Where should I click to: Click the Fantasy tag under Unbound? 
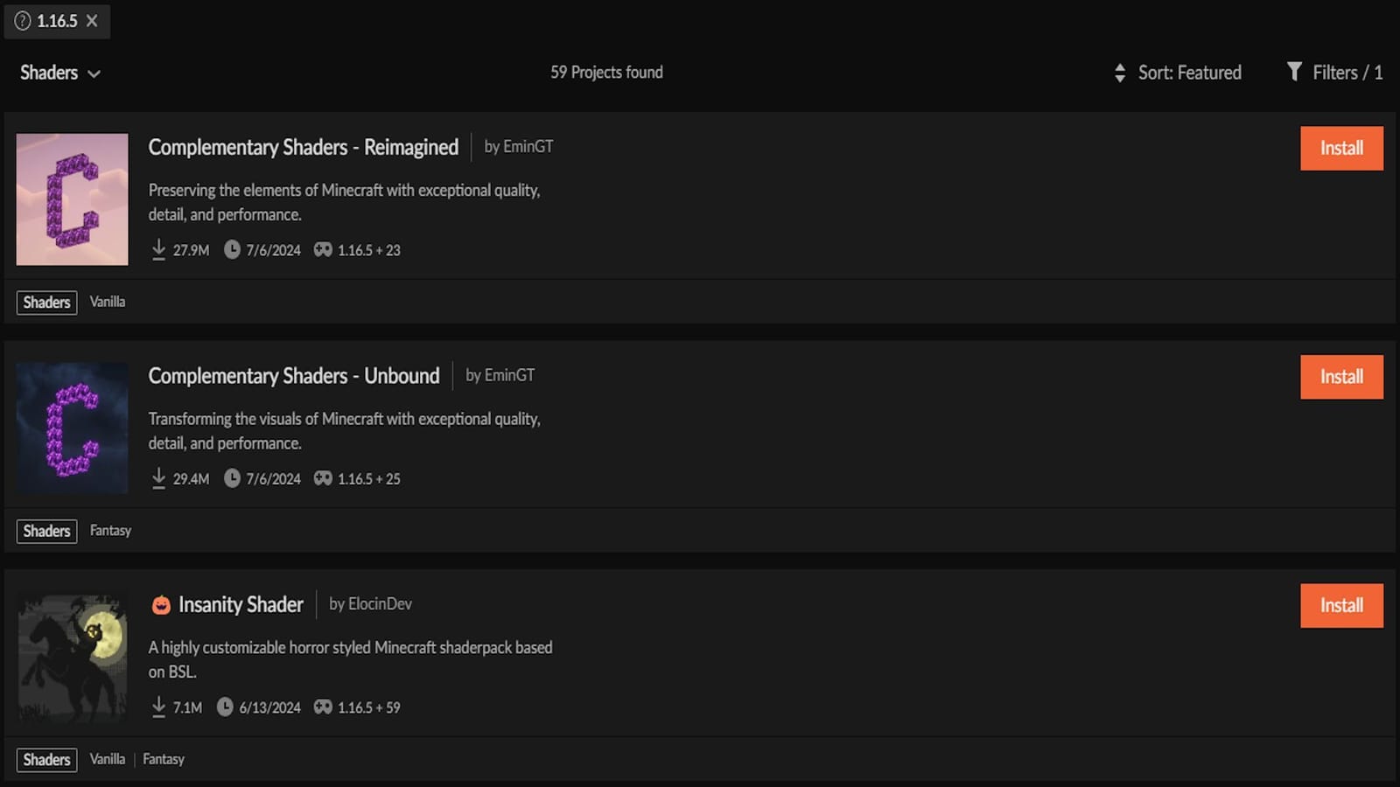110,531
